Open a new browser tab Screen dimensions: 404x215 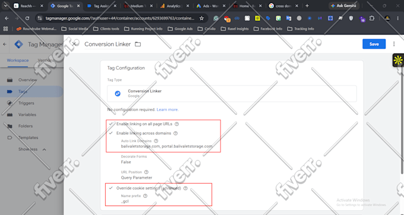pyautogui.click(x=307, y=6)
